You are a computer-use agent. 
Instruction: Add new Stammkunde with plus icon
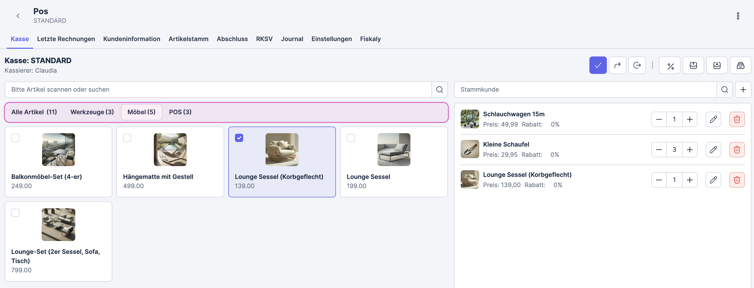point(743,90)
